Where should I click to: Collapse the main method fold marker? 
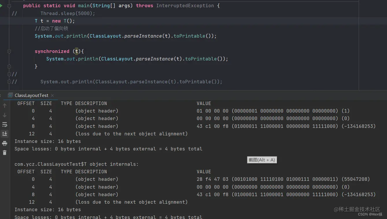pos(9,6)
